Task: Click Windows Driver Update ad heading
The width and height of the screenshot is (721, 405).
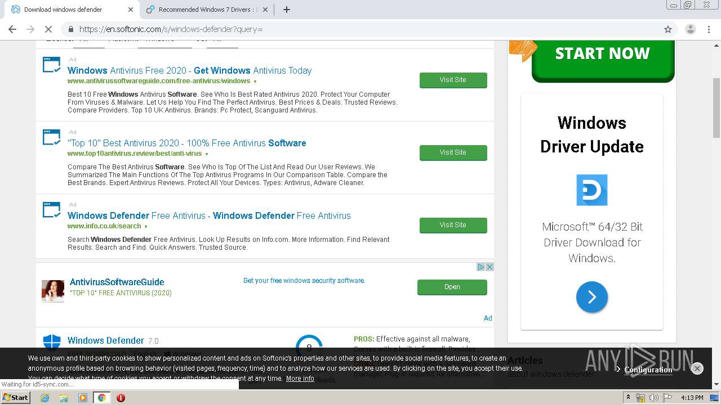Action: coord(592,134)
